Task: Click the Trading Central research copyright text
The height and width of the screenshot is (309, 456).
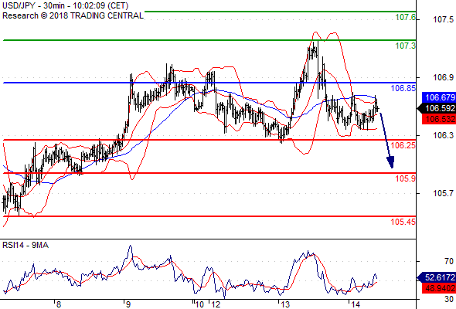Action: click(73, 15)
